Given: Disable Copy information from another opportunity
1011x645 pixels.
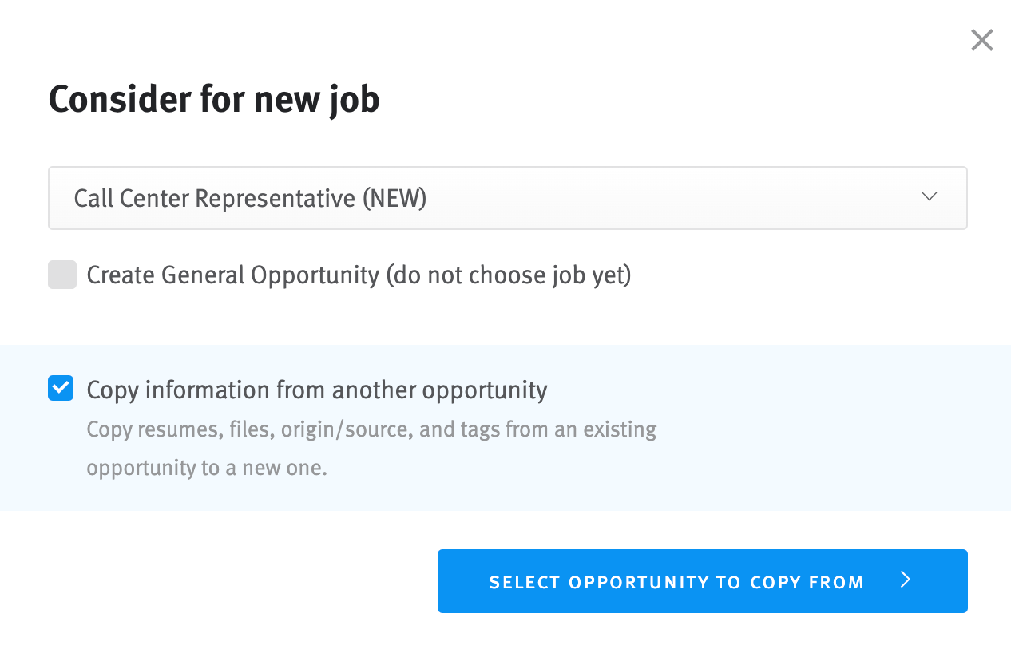Looking at the screenshot, I should point(61,387).
